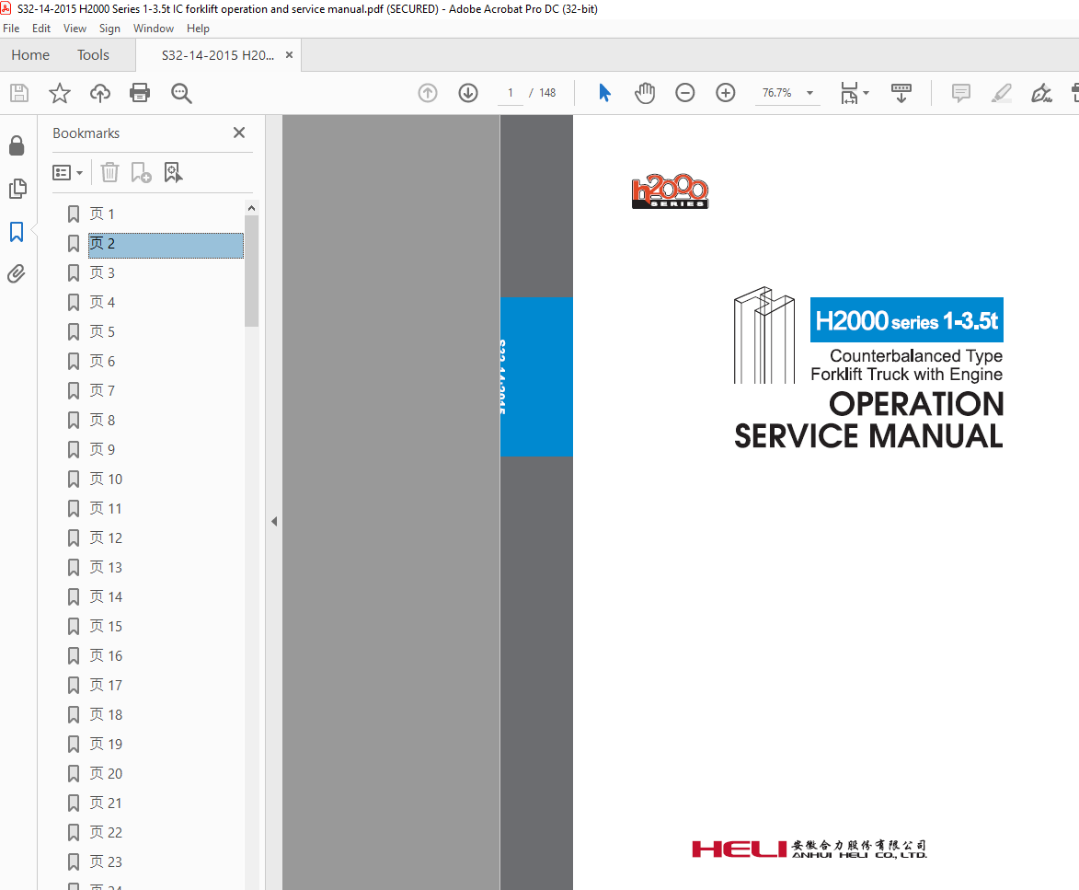Select bookmark 页 1
Screen dimensions: 1079x890
(101, 214)
